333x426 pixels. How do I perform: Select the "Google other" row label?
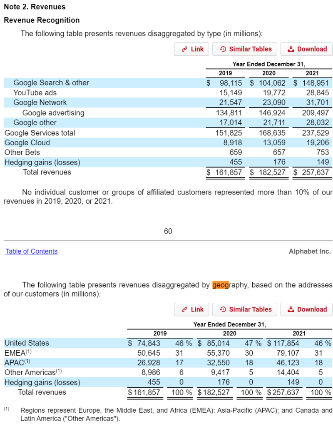tap(35, 122)
